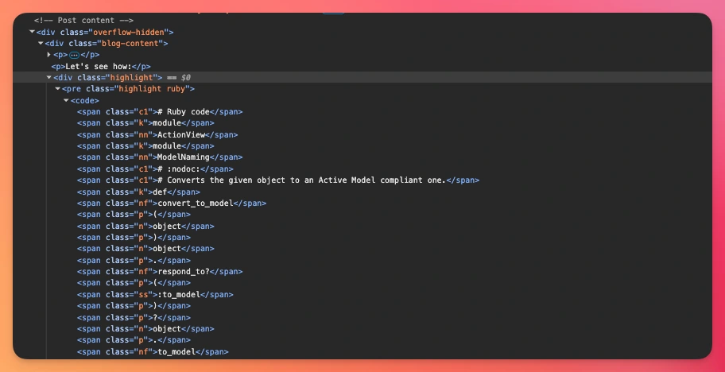This screenshot has height=372, width=725.
Task: Select the "Let's see how:" paragraph row
Action: 101,66
